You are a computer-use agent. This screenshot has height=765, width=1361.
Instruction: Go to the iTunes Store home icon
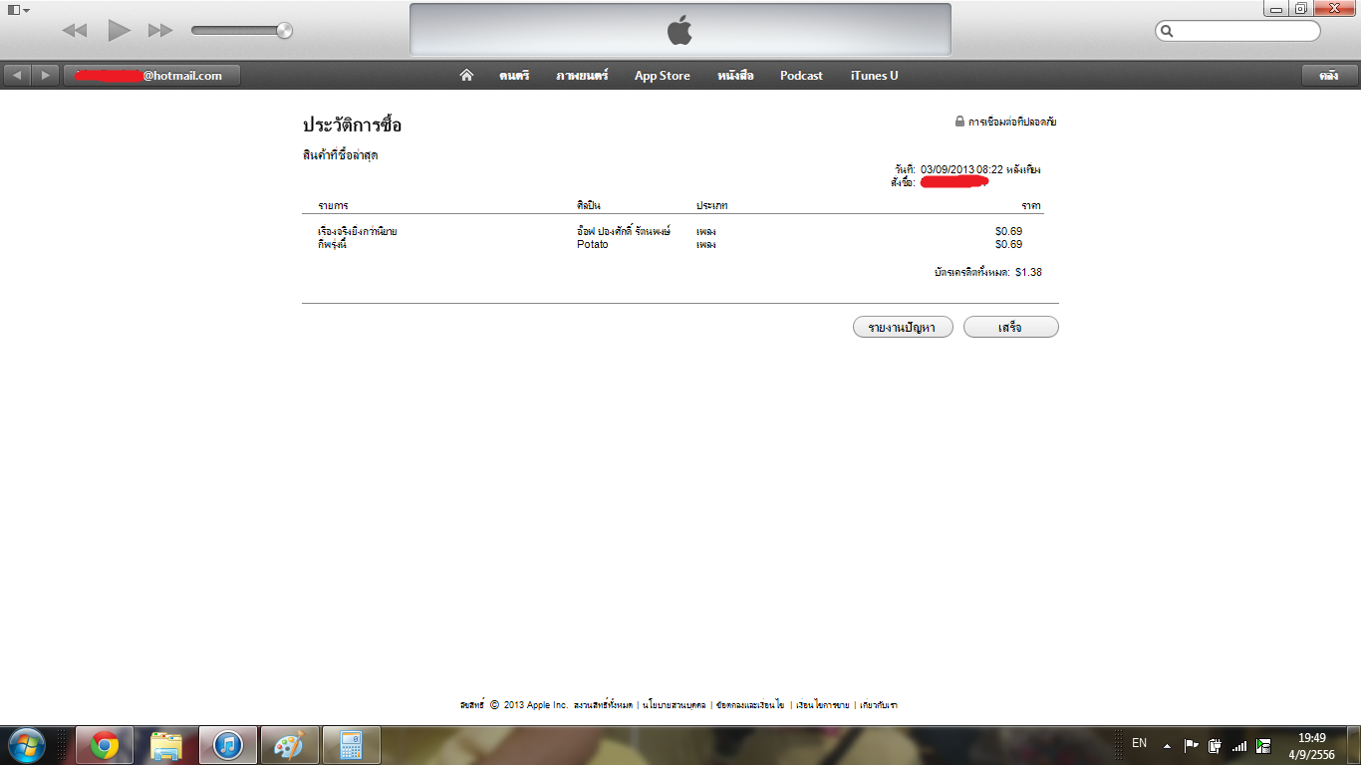[466, 76]
